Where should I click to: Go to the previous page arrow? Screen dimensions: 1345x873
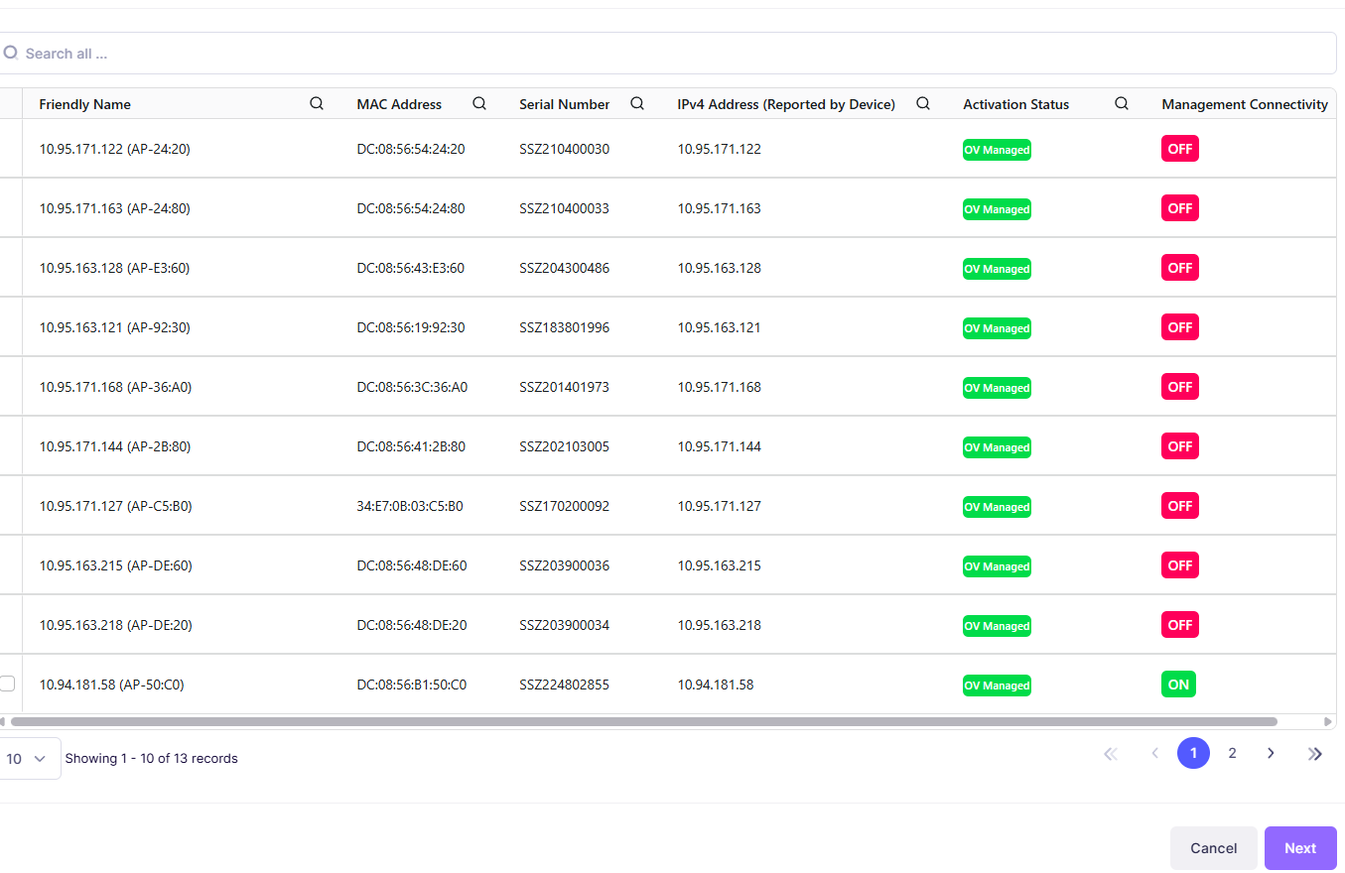(1154, 754)
